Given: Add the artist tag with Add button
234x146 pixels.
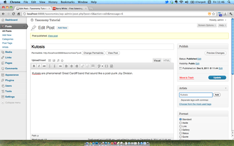Looking at the screenshot, I should (x=217, y=95).
